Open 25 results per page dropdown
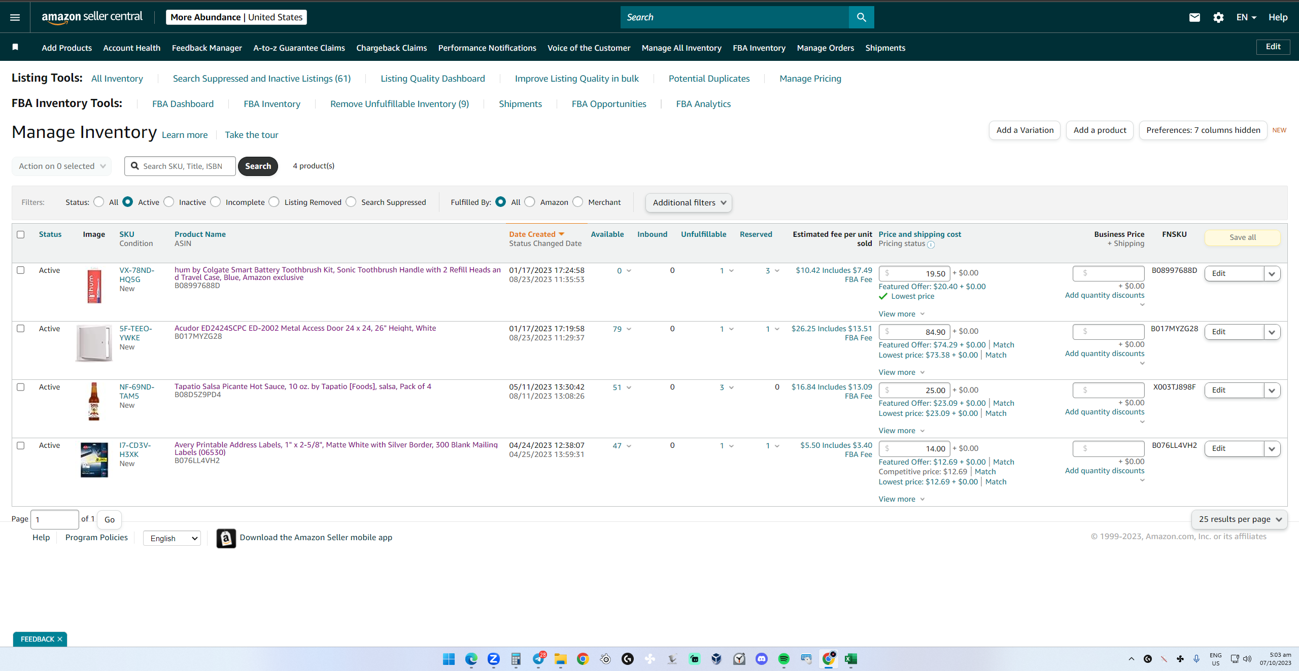This screenshot has width=1299, height=671. tap(1239, 519)
